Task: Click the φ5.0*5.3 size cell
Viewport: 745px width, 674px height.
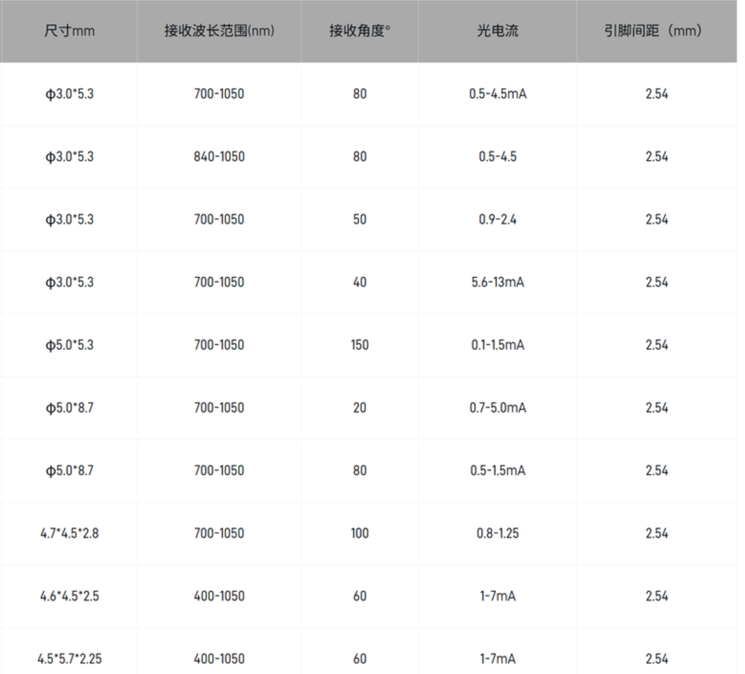Action: 69,346
